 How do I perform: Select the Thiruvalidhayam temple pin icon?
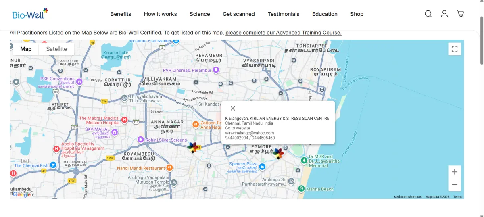tap(124, 98)
